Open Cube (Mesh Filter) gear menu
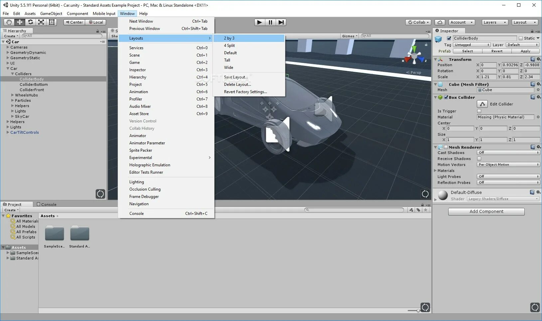 coord(538,84)
